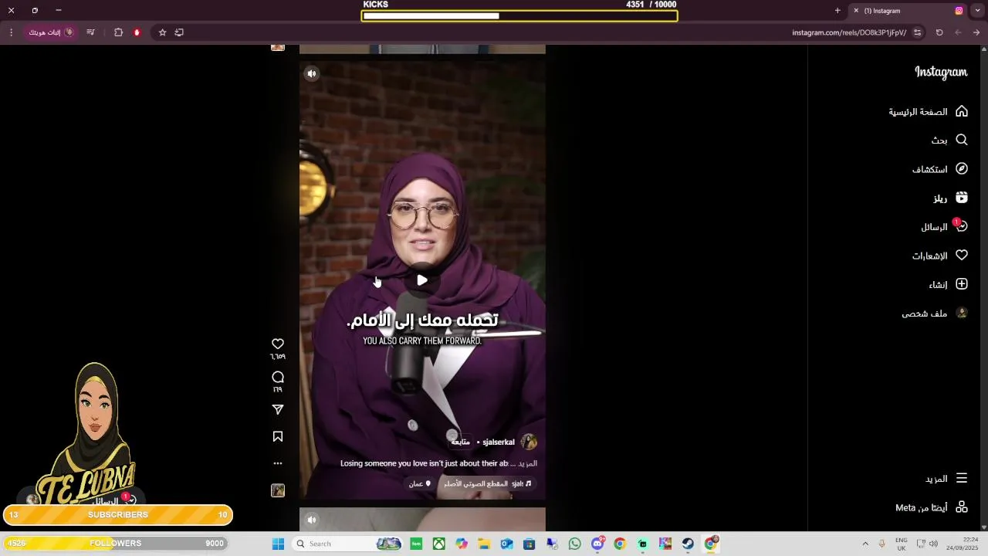Viewport: 988px width, 556px height.
Task: Open the browser extensions puzzle icon
Action: coord(118,32)
